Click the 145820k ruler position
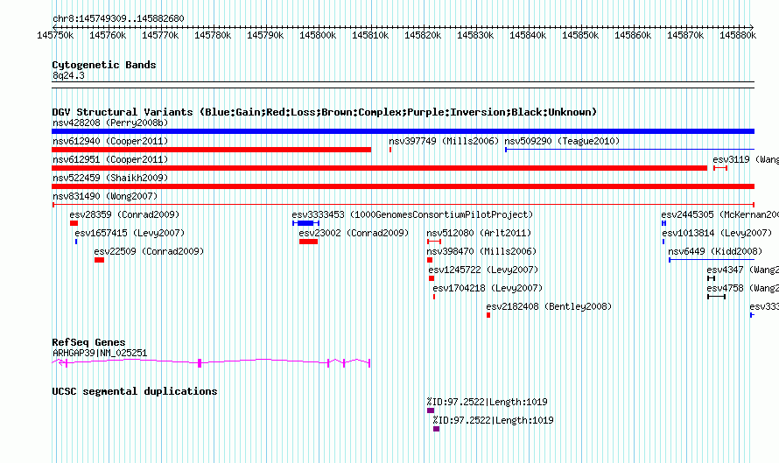This screenshot has width=779, height=463. [x=423, y=35]
